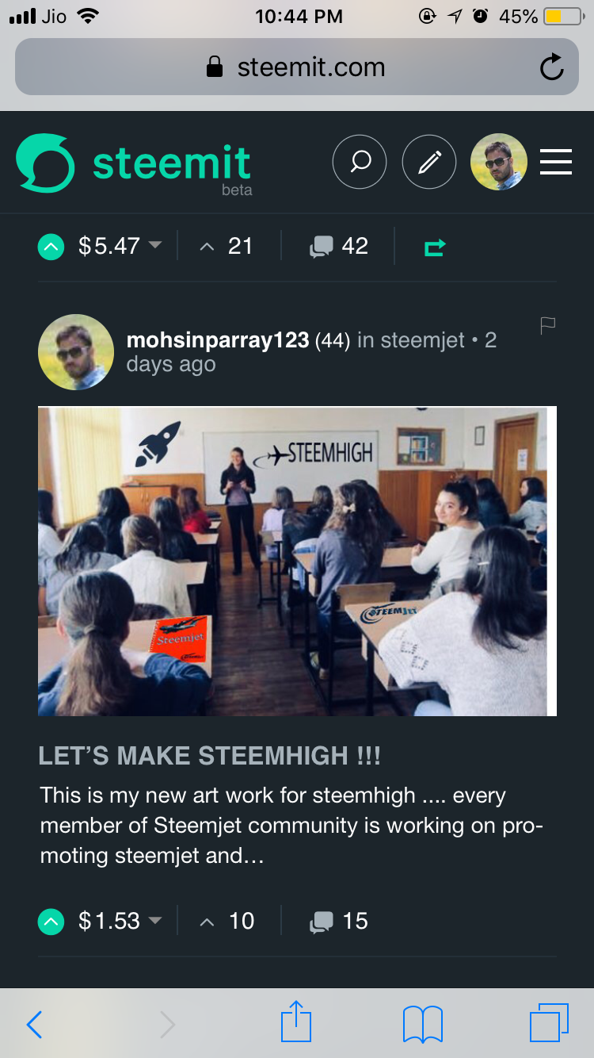This screenshot has height=1058, width=594.
Task: Expand payout dropdown next to $5.47
Action: (155, 245)
